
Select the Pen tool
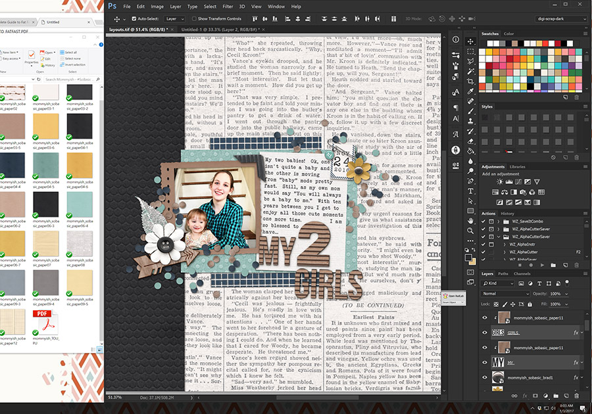tap(470, 181)
